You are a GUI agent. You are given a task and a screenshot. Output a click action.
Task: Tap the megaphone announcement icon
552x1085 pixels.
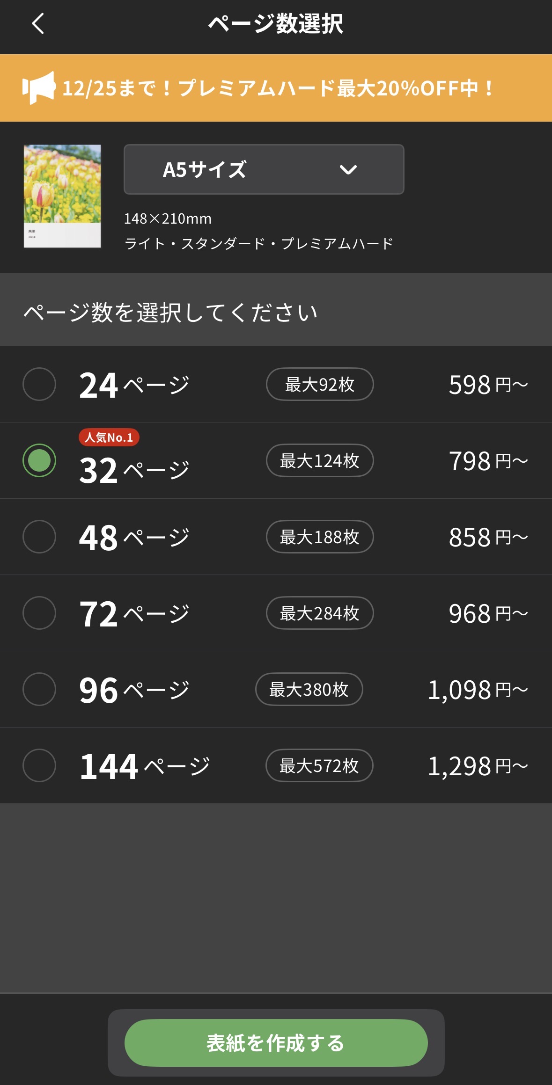pos(38,87)
